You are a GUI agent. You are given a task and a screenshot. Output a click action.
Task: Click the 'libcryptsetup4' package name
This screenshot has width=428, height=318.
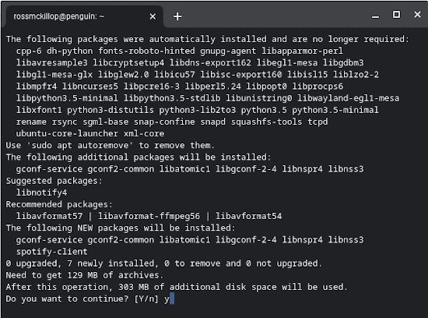128,62
